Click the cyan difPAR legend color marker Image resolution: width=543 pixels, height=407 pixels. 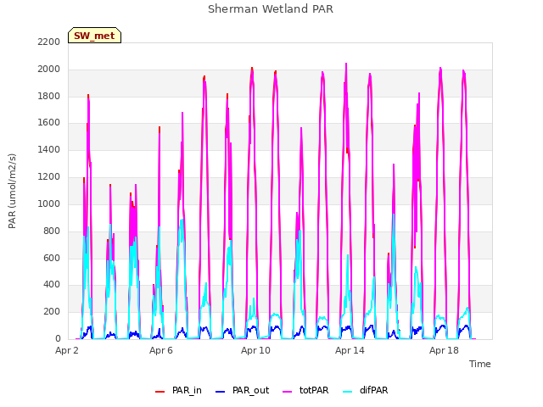point(347,392)
